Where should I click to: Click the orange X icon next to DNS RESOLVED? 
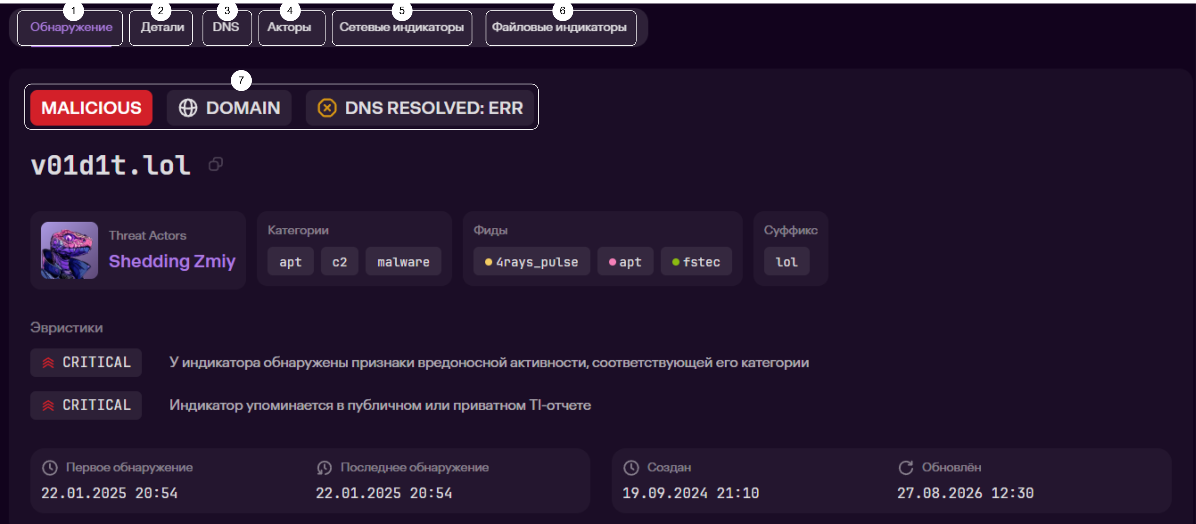click(327, 108)
